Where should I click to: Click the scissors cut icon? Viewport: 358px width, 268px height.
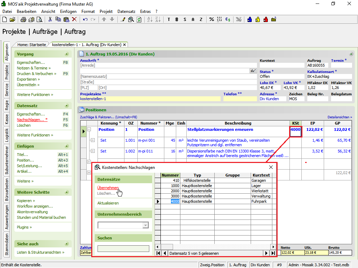[x=50, y=20]
